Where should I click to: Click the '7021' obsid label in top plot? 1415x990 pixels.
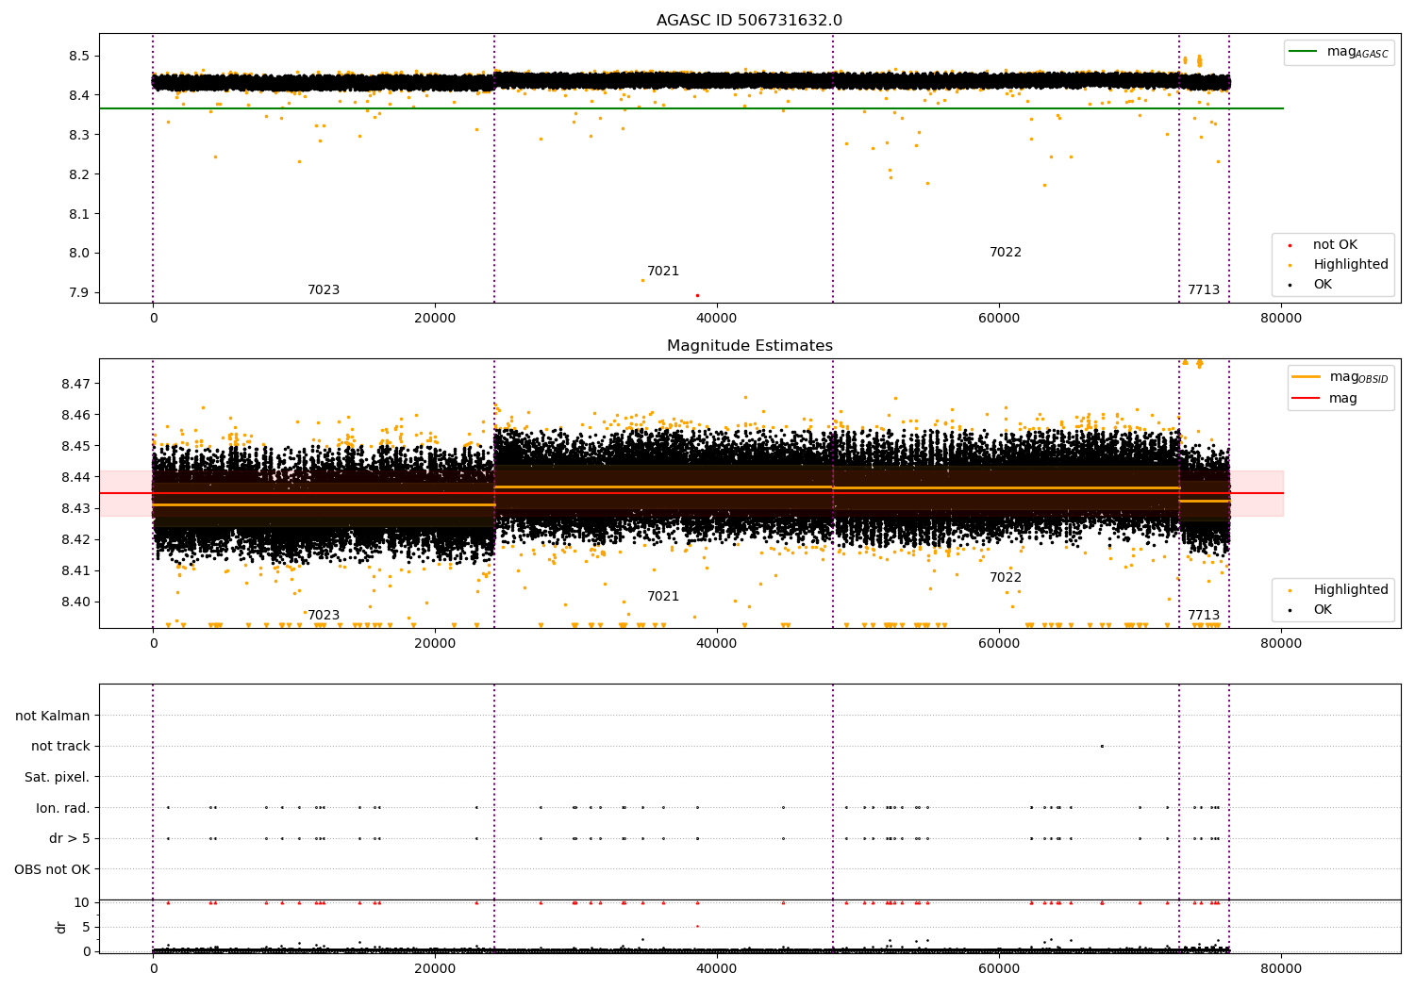click(663, 272)
